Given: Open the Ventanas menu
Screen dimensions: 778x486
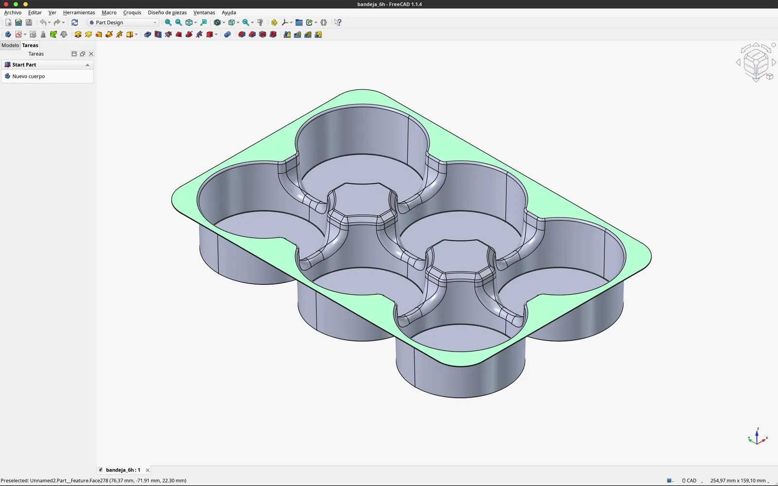Looking at the screenshot, I should point(204,13).
